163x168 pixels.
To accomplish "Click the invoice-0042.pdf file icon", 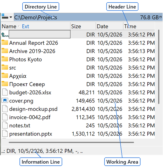I will click(x=5, y=117).
